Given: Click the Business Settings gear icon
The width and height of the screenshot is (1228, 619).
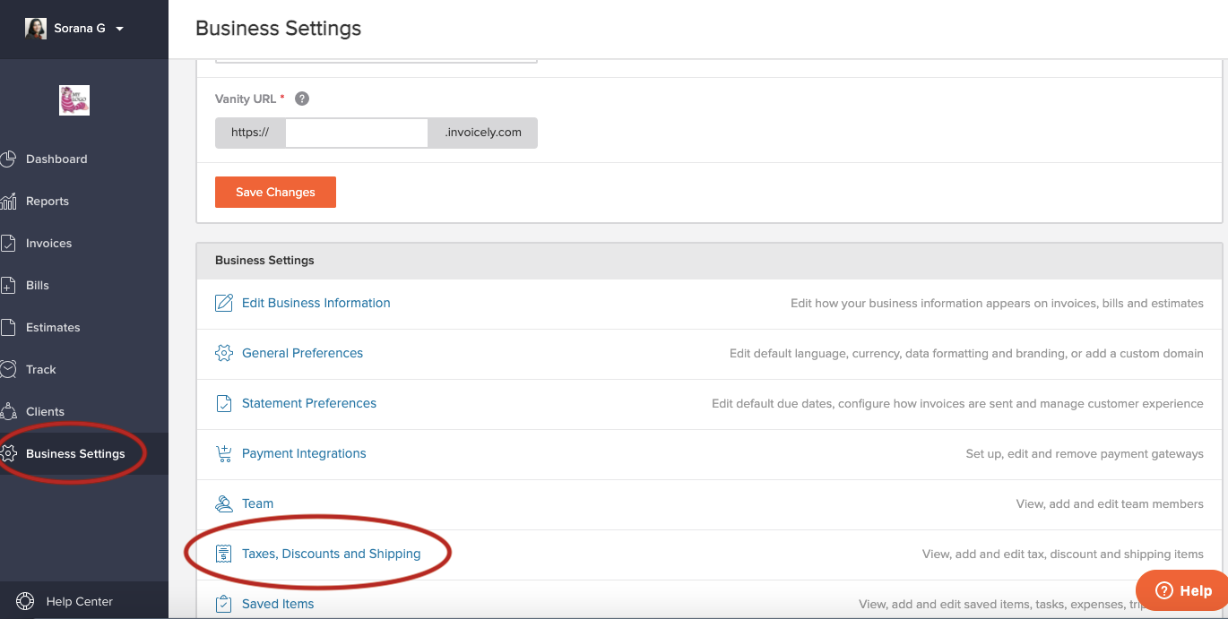Looking at the screenshot, I should pyautogui.click(x=8, y=454).
